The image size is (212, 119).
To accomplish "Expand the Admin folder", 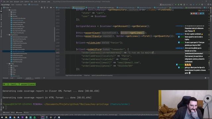I will pos(9,12).
